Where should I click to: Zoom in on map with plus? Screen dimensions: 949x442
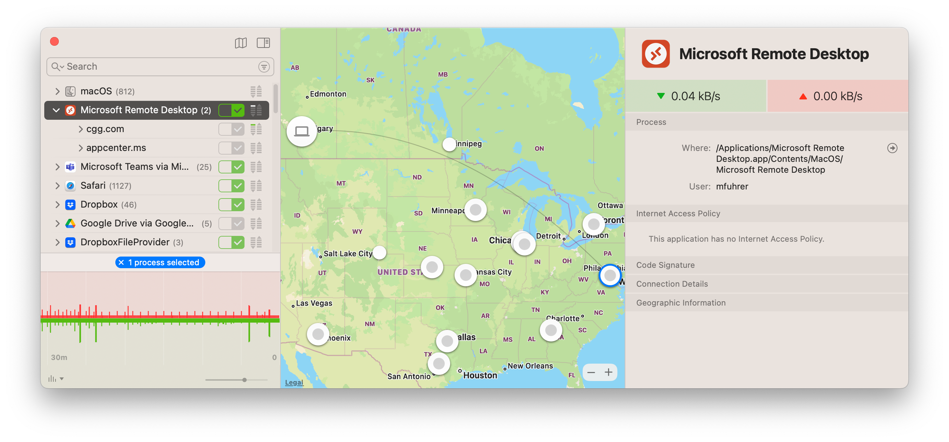(x=608, y=372)
